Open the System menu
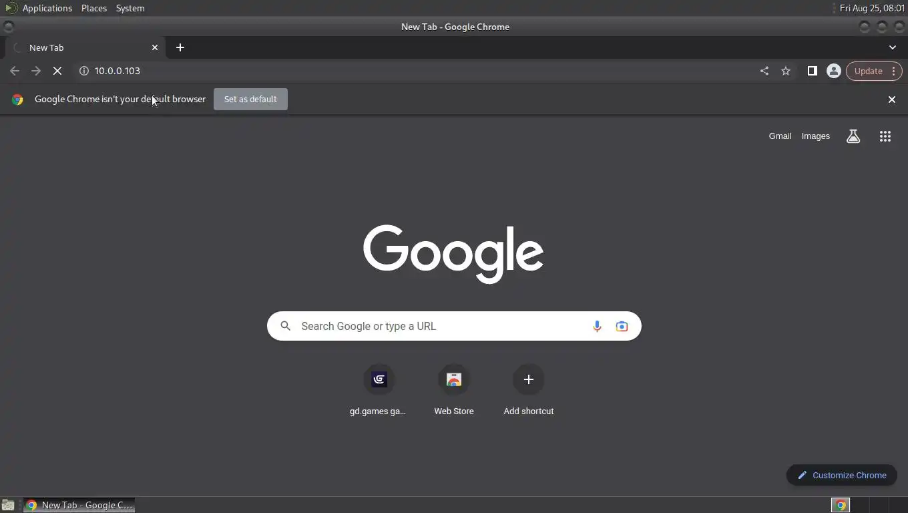908x513 pixels. [x=130, y=8]
